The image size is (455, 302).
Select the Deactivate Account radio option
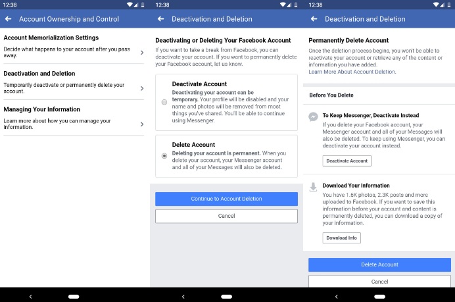[x=164, y=102]
